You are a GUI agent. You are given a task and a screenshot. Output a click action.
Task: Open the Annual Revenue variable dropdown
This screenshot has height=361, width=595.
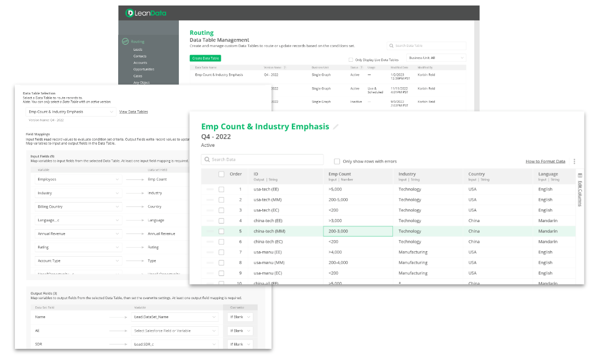(x=78, y=234)
